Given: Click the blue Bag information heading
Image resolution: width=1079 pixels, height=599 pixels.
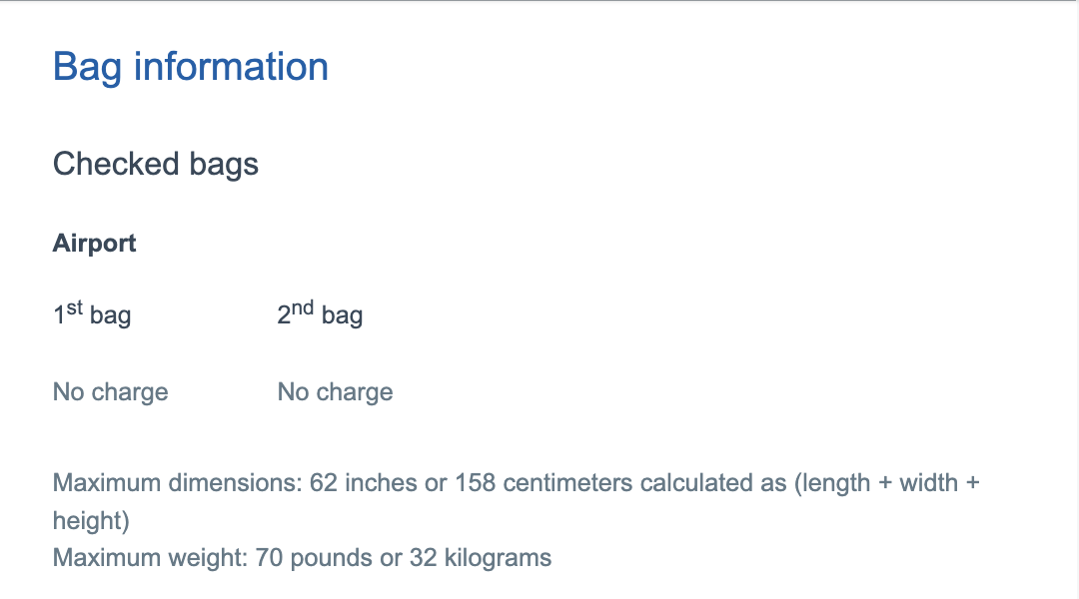Looking at the screenshot, I should point(190,67).
